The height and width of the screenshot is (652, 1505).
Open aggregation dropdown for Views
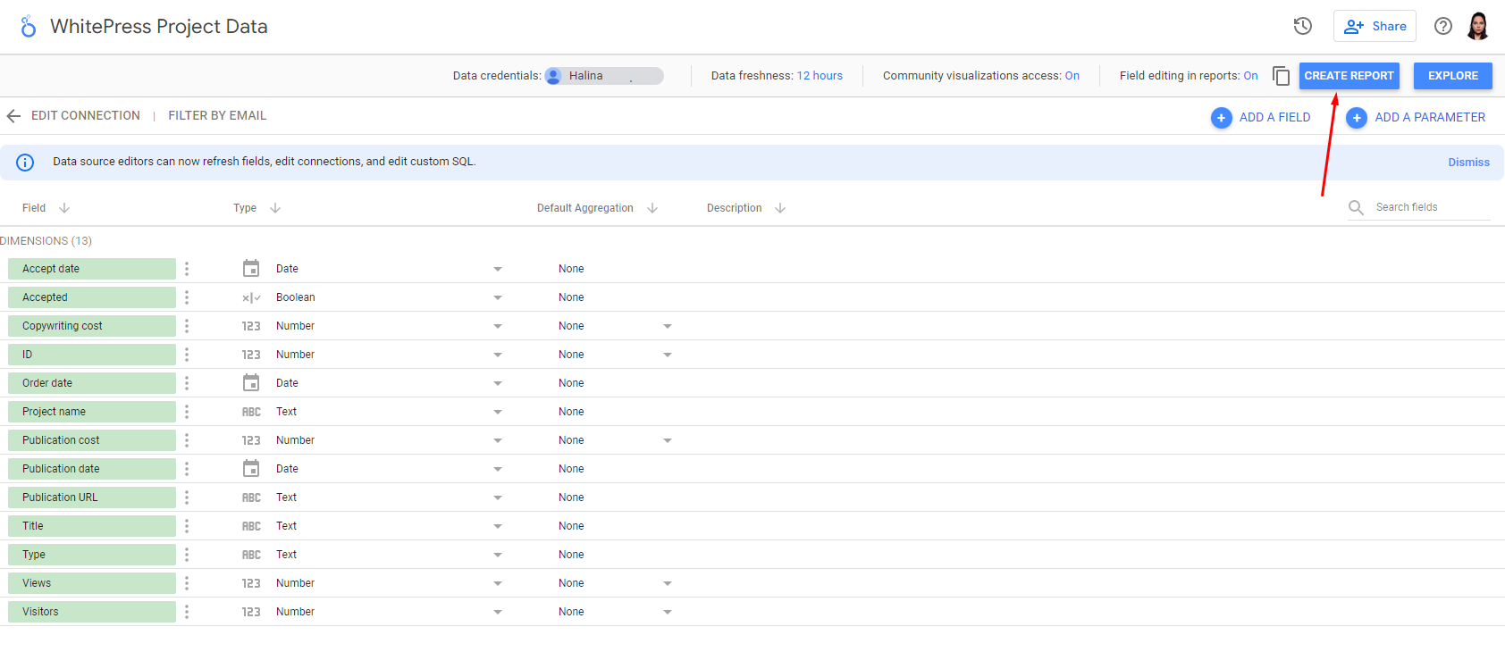[668, 583]
